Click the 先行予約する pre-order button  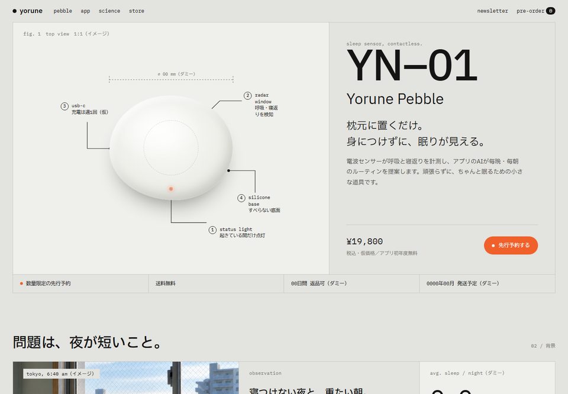pyautogui.click(x=511, y=245)
